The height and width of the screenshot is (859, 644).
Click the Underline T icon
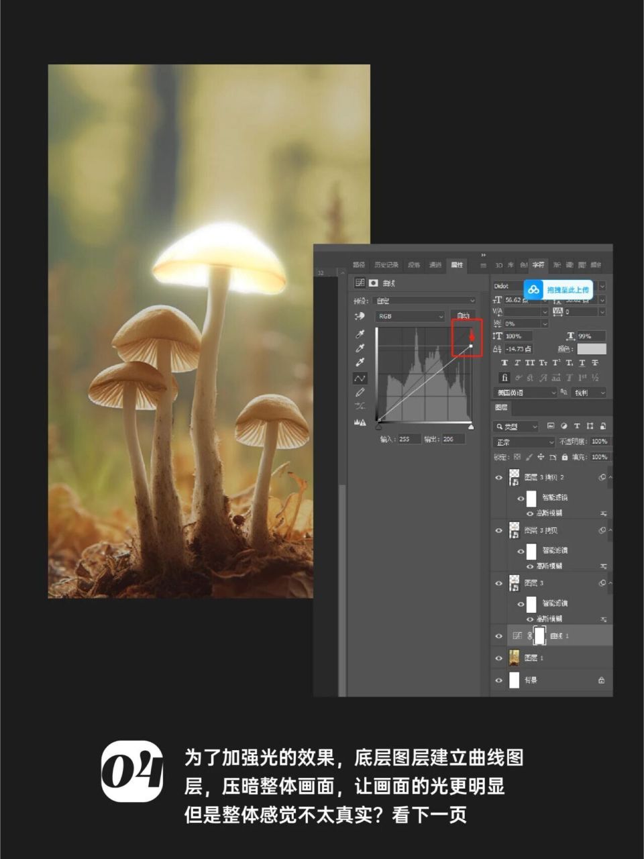click(x=582, y=362)
